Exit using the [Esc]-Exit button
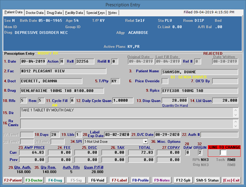The width and height of the screenshot is (246, 187). [231, 180]
